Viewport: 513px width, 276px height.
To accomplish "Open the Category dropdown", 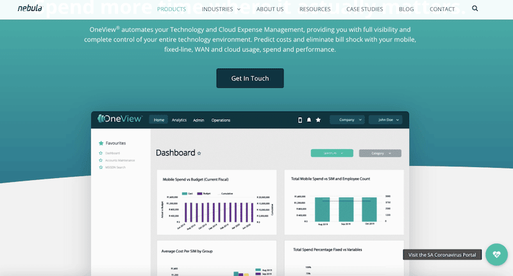I will click(380, 153).
